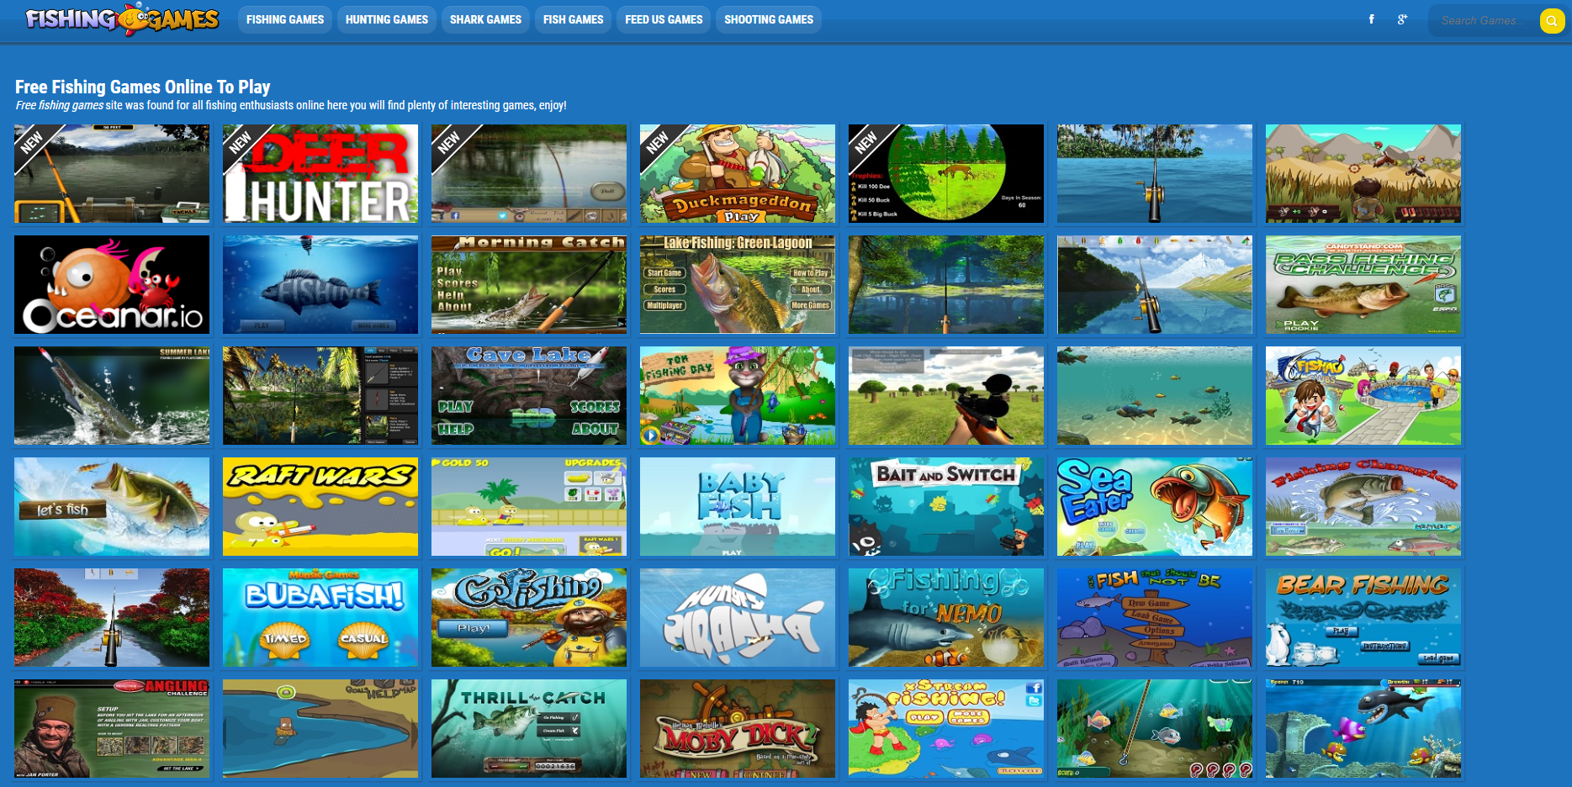The width and height of the screenshot is (1572, 787).
Task: Open the Shooting Games menu item
Action: pos(769,19)
